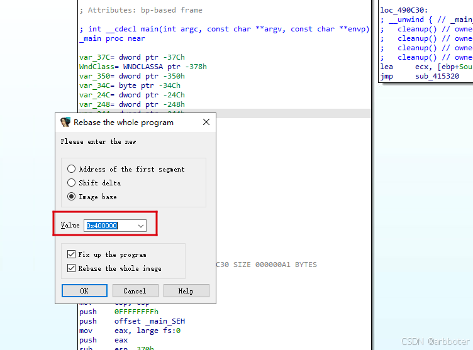
Task: Click the 'Attributes: bp-based frame' comment
Action: pos(141,10)
